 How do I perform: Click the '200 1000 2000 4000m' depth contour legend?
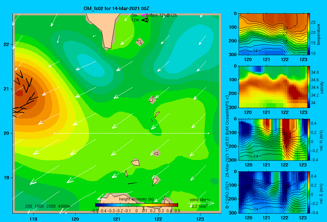pos(47,206)
